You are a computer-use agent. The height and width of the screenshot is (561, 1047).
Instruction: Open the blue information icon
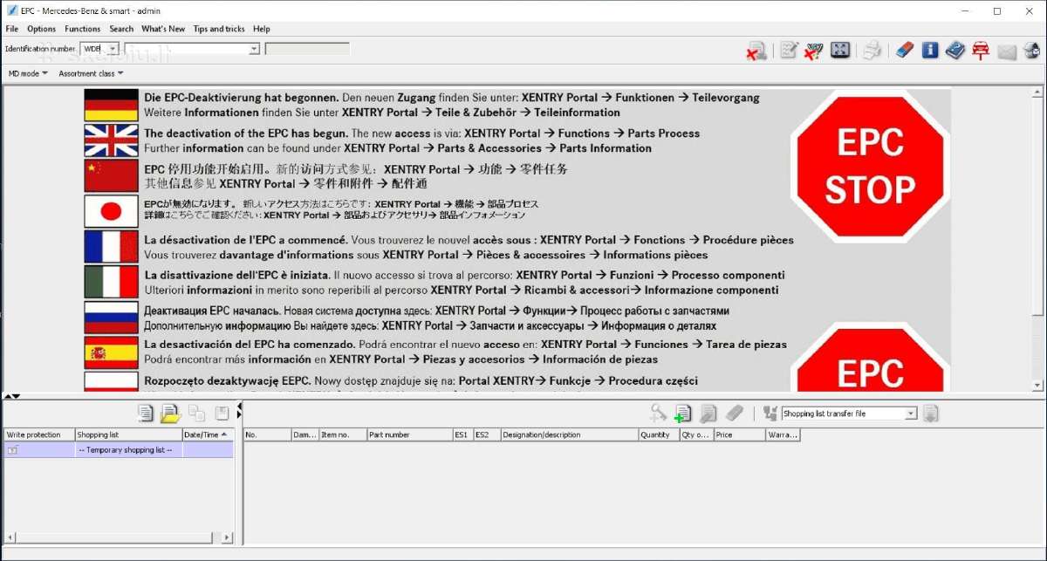(930, 51)
